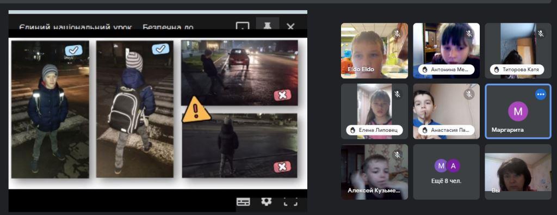
Task: Click the picture-in-picture icon above the slide
Action: [x=243, y=26]
